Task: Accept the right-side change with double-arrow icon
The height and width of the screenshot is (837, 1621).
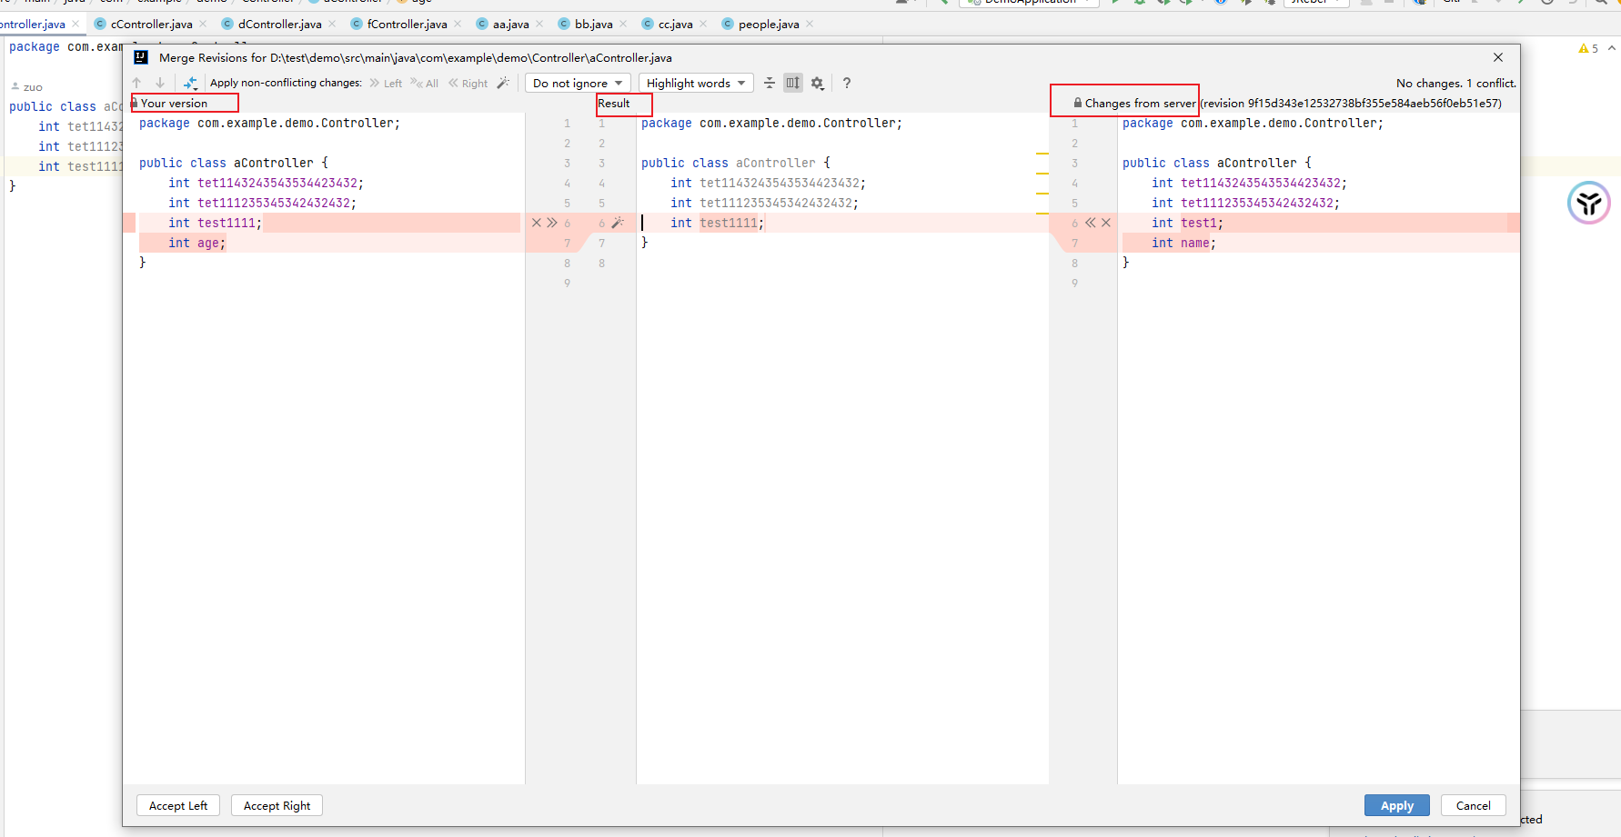Action: tap(1090, 223)
